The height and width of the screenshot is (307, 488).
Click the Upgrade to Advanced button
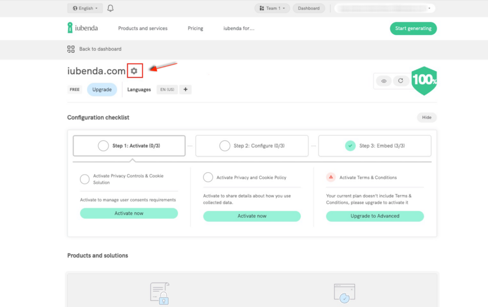(375, 216)
